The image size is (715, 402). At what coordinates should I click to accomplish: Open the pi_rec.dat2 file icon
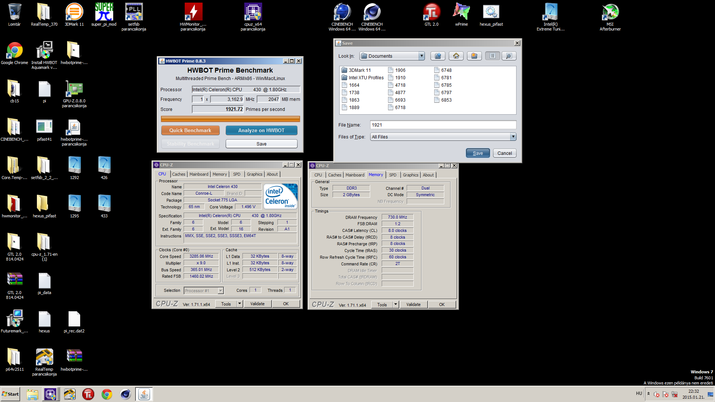(x=74, y=322)
